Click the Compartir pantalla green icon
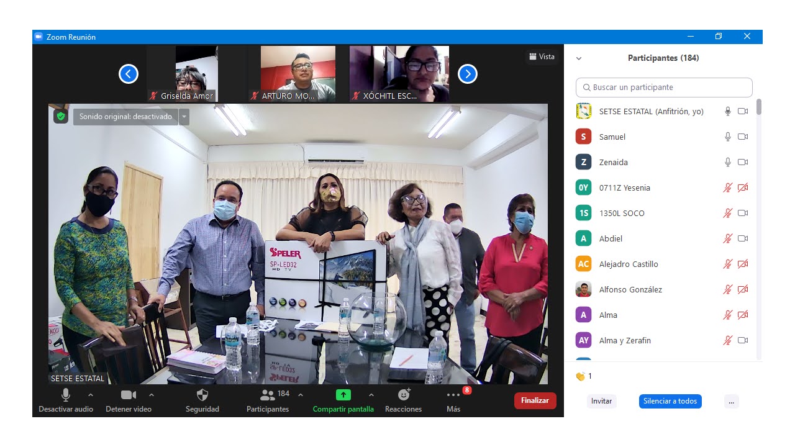Screen dimensions: 795x447 pyautogui.click(x=343, y=395)
